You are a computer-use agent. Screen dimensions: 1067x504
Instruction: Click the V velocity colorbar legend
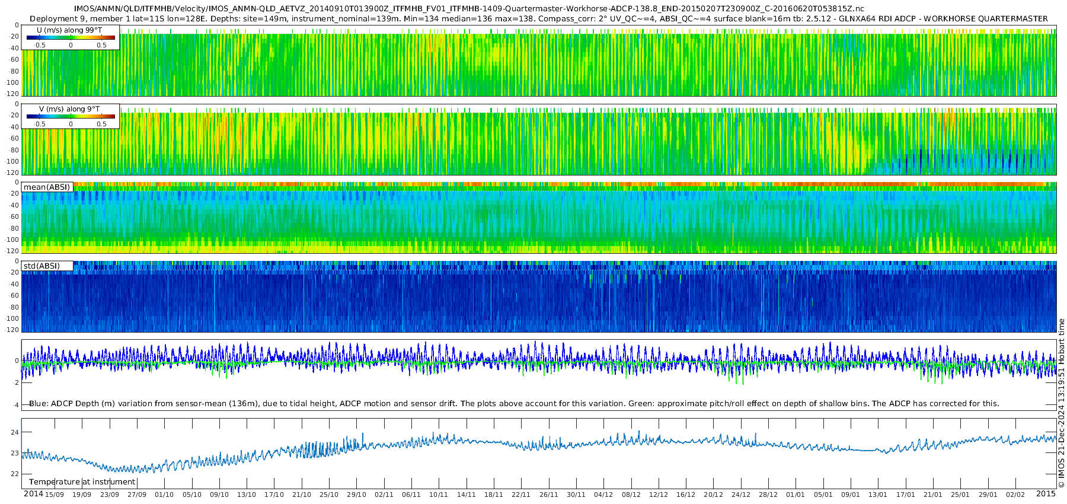[x=71, y=116]
